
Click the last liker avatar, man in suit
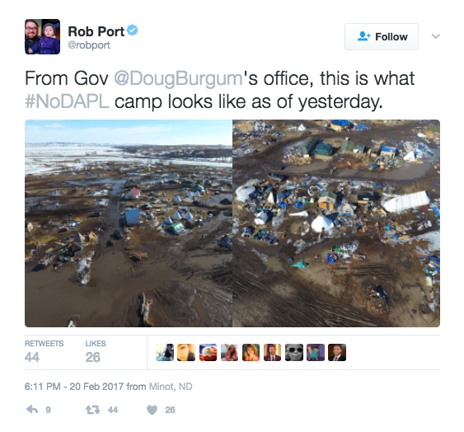(337, 352)
